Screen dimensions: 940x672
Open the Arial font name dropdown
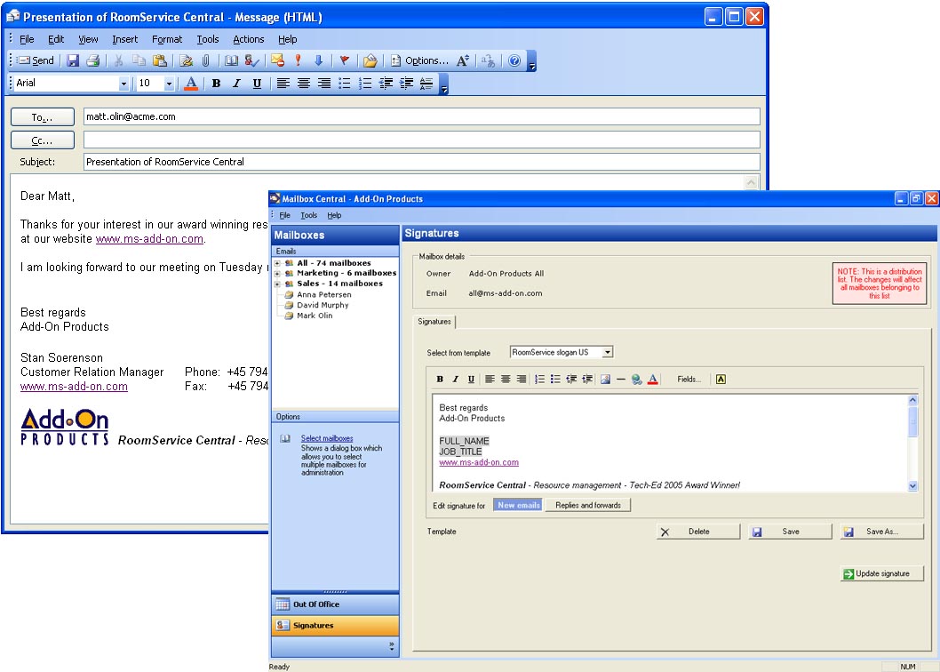click(x=123, y=84)
